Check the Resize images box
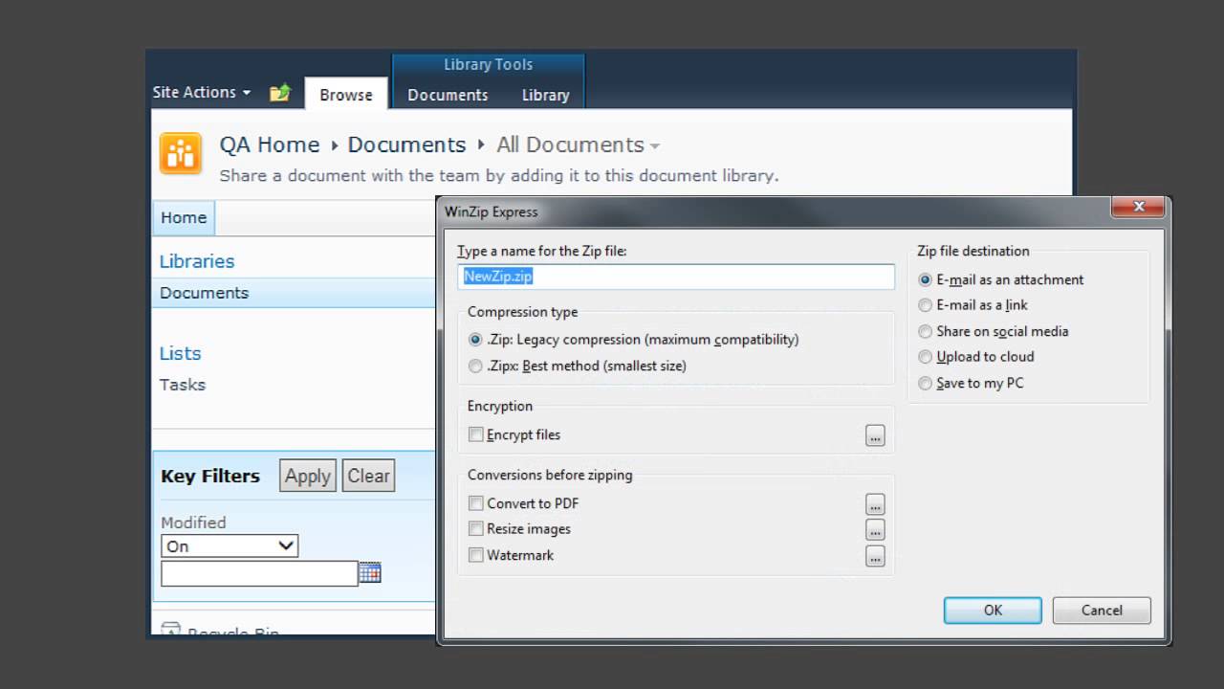The width and height of the screenshot is (1224, 689). (476, 528)
